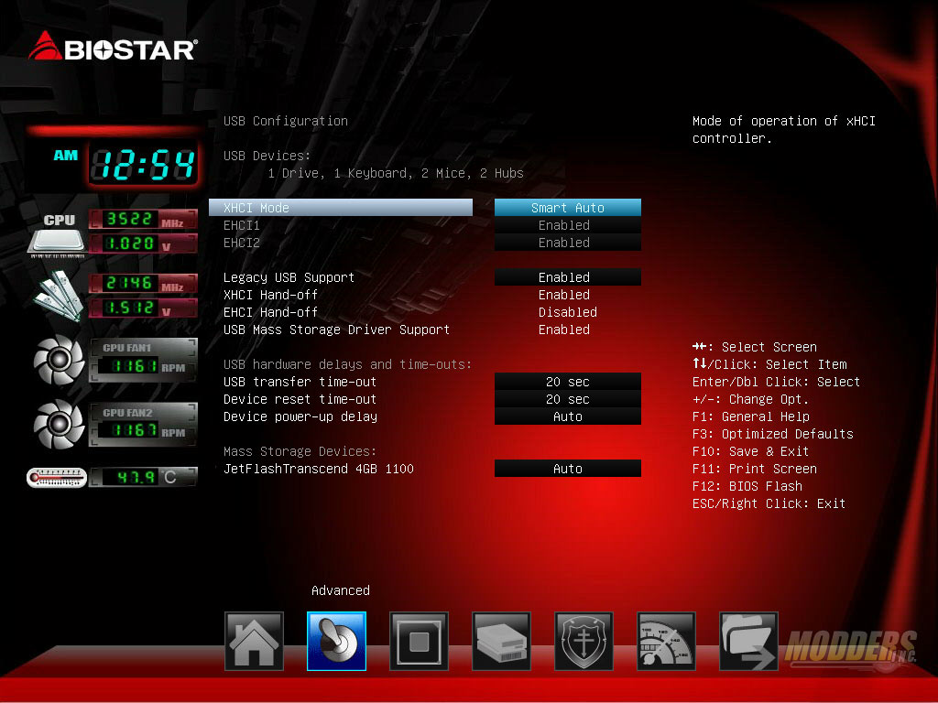The height and width of the screenshot is (703, 938).
Task: Open the performance gauge icon
Action: [666, 641]
